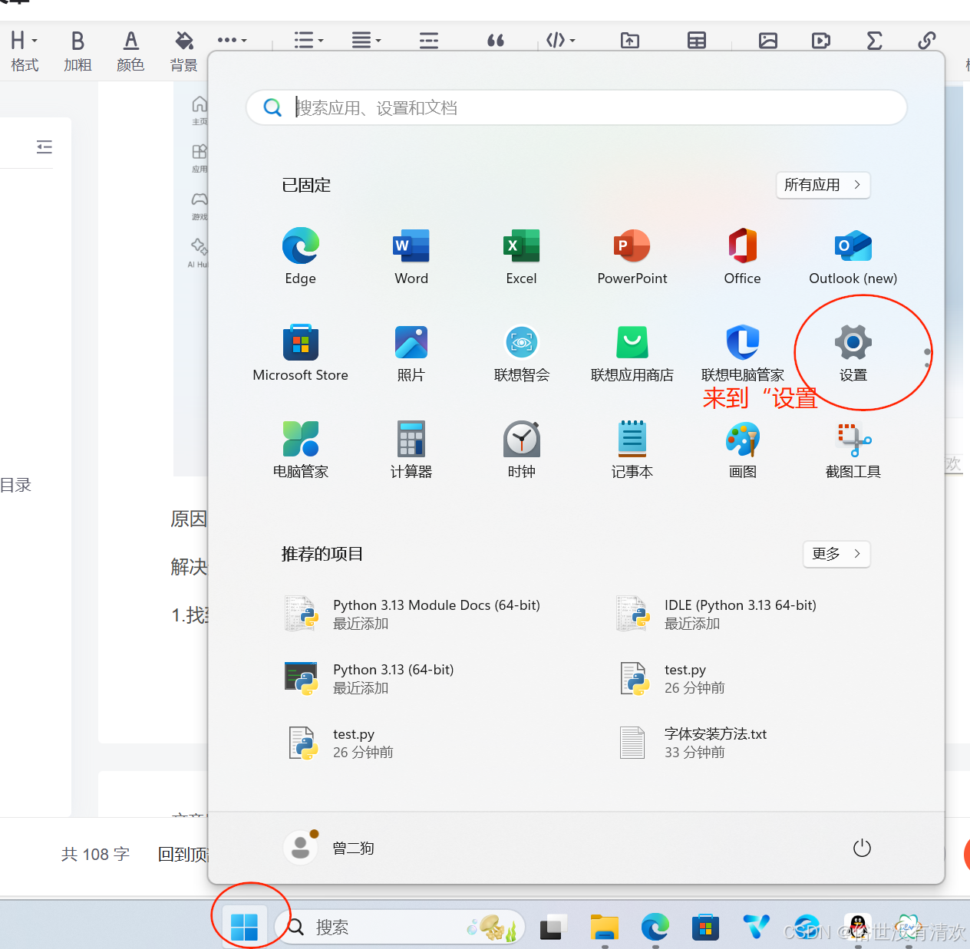The image size is (970, 949).
Task: Open 截图工具 snipping tool
Action: tap(853, 450)
